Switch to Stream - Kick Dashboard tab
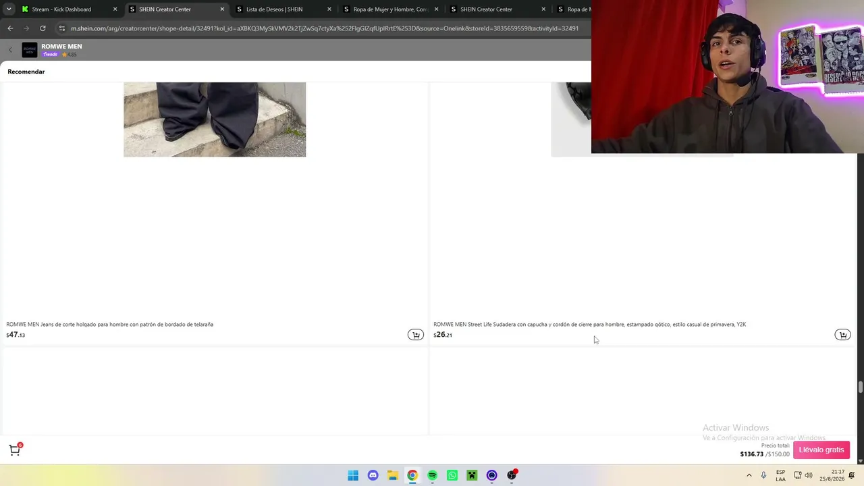The height and width of the screenshot is (486, 864). [70, 9]
